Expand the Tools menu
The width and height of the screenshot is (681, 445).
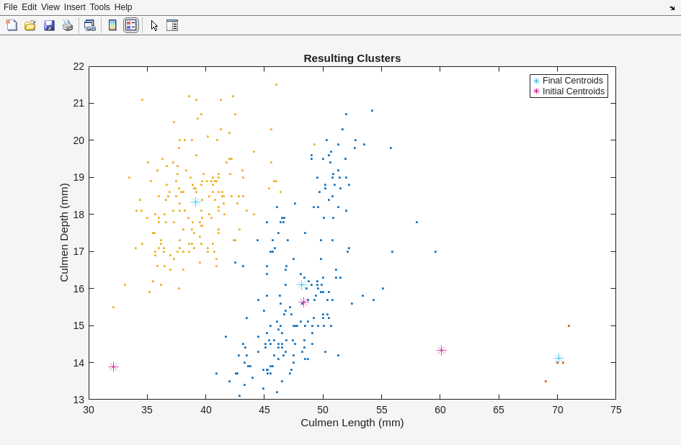tap(100, 7)
